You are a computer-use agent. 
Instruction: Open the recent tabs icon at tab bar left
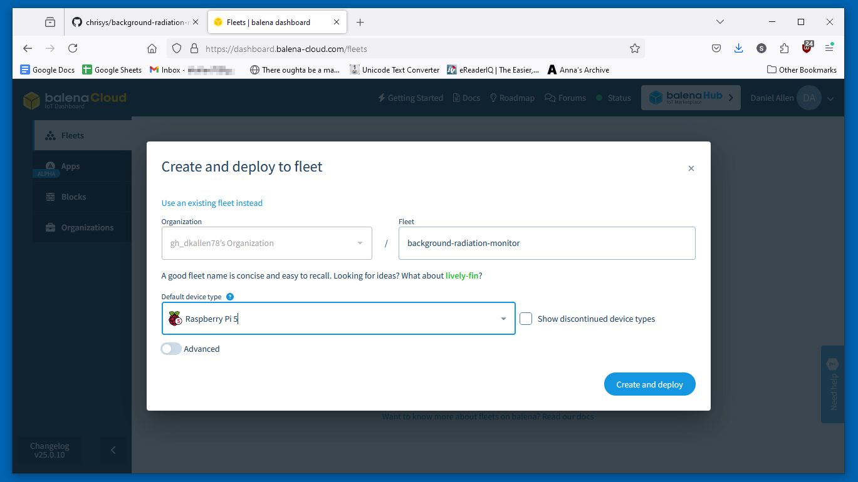click(50, 22)
